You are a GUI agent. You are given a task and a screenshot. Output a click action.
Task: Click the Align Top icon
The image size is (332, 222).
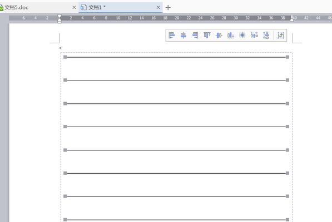tap(207, 35)
